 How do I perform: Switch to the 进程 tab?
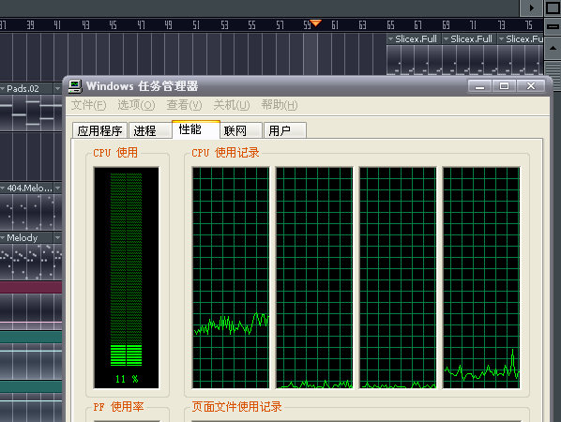[x=149, y=130]
